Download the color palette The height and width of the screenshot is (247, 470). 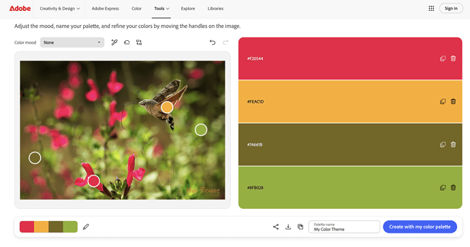(x=288, y=227)
